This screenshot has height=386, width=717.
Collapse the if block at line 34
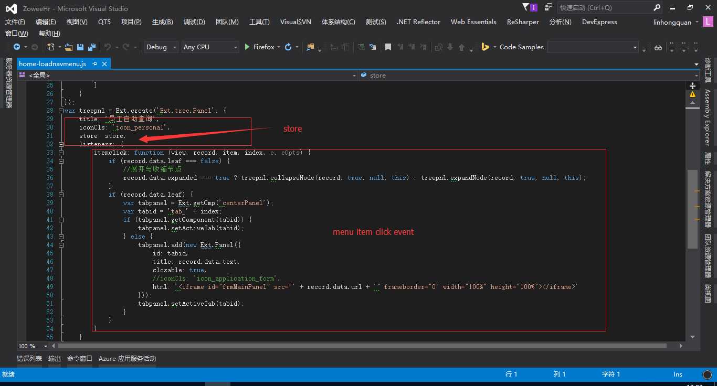[x=61, y=161]
